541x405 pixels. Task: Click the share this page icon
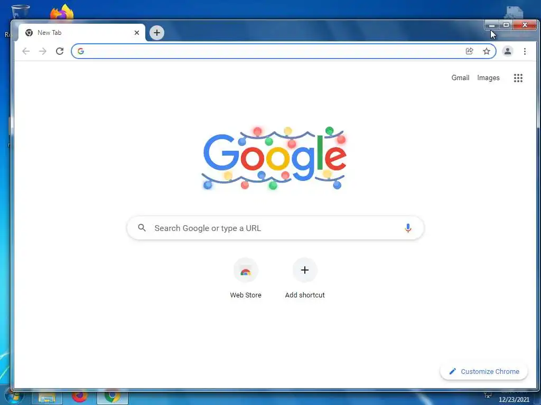click(x=469, y=51)
